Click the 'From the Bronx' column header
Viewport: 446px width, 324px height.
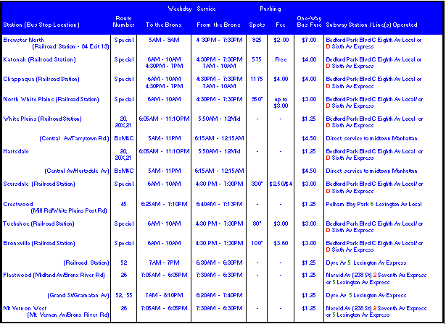tap(218, 25)
